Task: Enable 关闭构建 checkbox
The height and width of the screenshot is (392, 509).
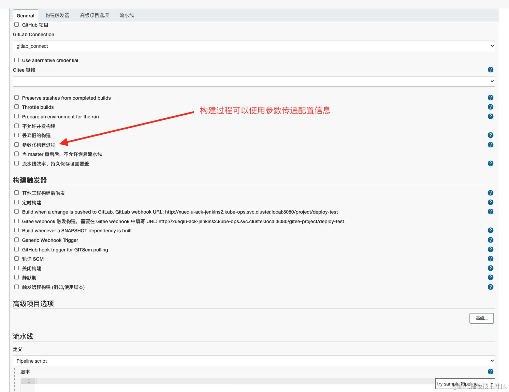Action: click(x=16, y=268)
